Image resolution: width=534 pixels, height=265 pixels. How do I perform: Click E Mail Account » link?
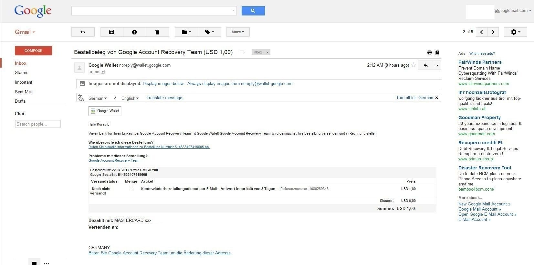[474, 219]
